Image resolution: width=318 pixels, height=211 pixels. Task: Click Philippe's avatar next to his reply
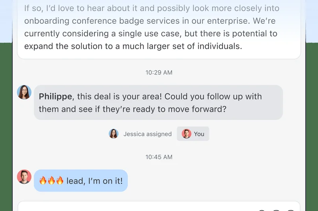pos(24,177)
